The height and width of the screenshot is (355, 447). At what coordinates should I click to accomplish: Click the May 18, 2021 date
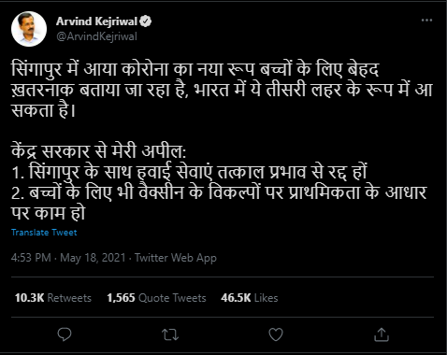click(x=93, y=258)
